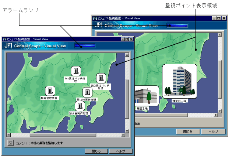Click back window vertical scrollbar down arrow
Viewport: 229px width, 157px height.
coord(220,111)
